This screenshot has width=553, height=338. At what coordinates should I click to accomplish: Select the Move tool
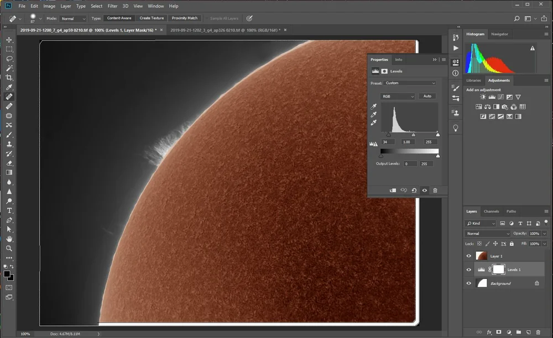pyautogui.click(x=9, y=40)
